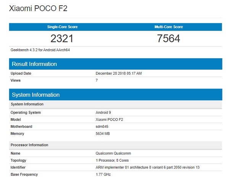Click the Operating System label

point(26,112)
